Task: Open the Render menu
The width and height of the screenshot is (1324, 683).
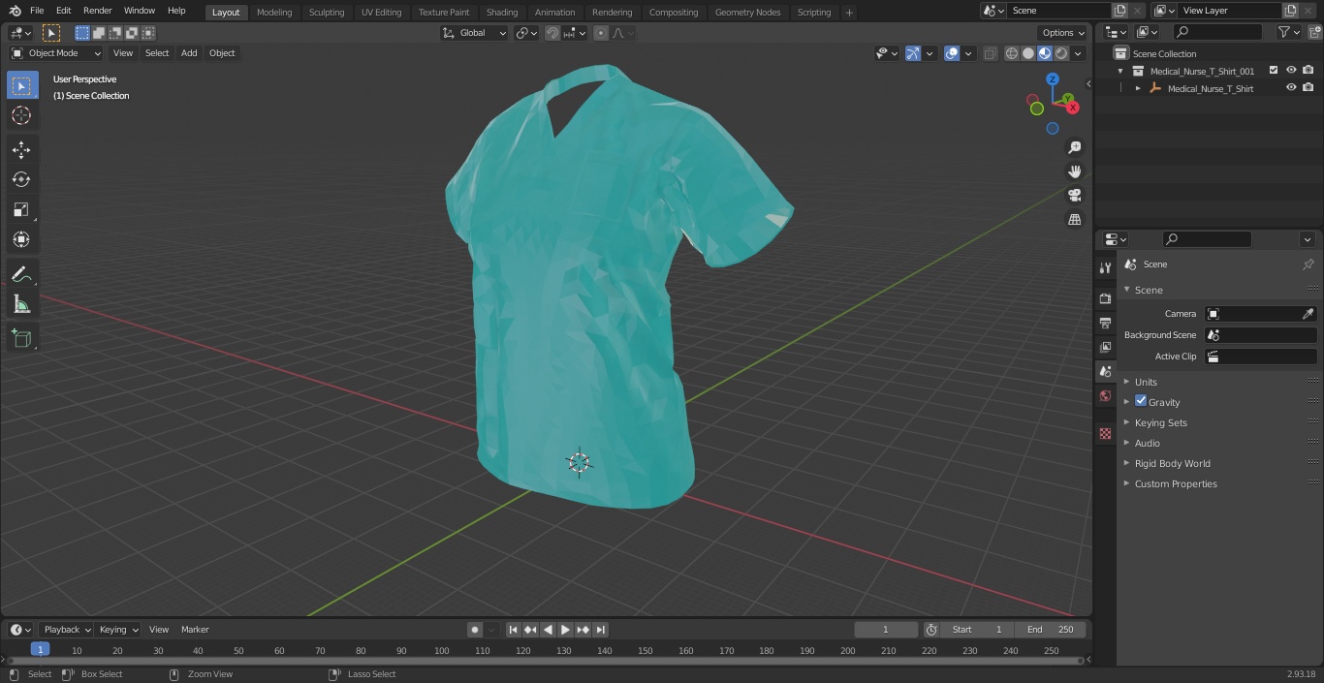Action: (97, 11)
